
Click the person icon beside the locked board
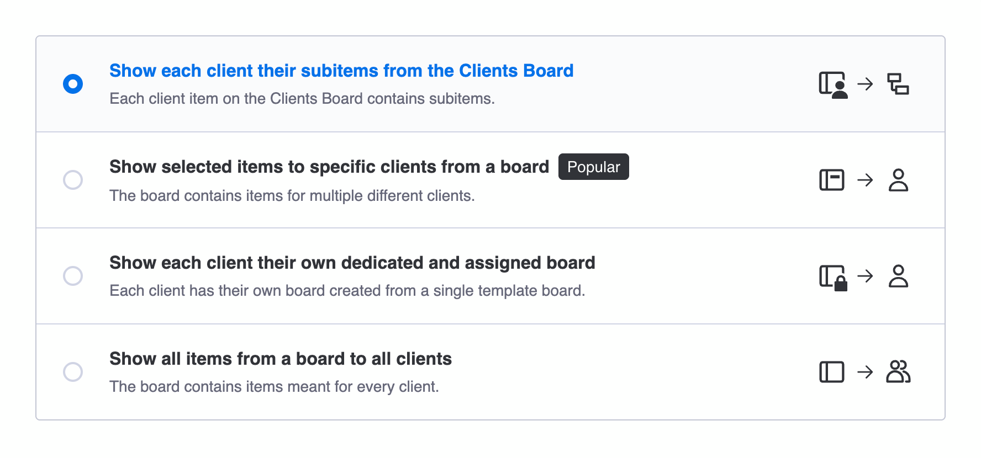pyautogui.click(x=898, y=276)
